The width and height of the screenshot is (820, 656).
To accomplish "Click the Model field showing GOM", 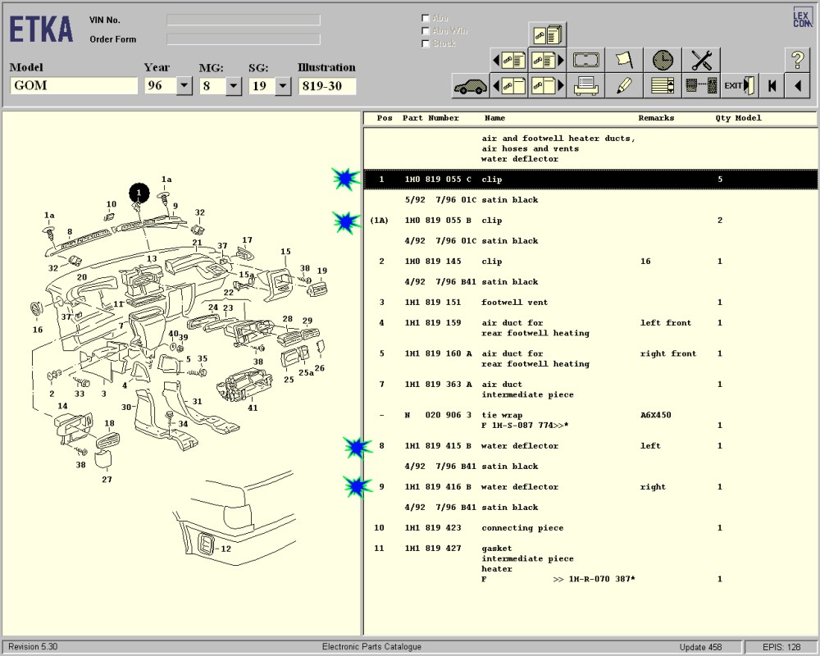I will click(x=74, y=86).
